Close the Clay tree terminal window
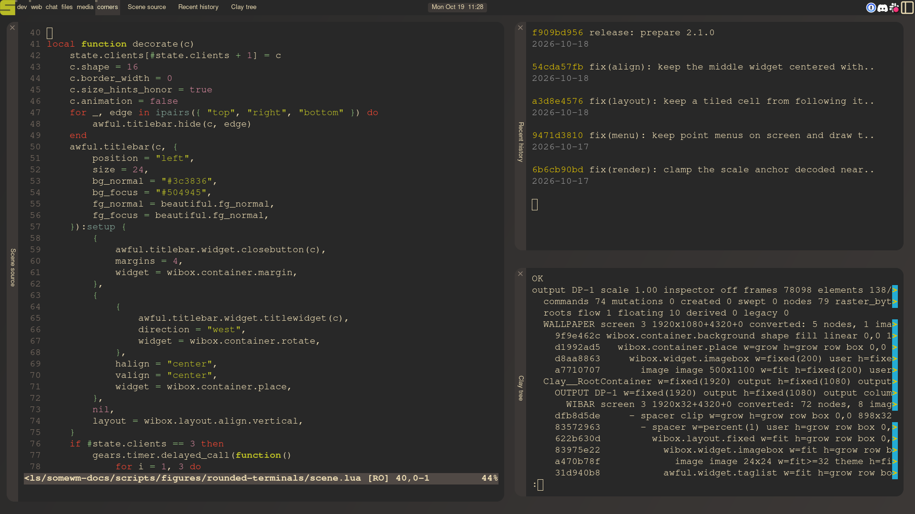915x514 pixels. tap(520, 274)
